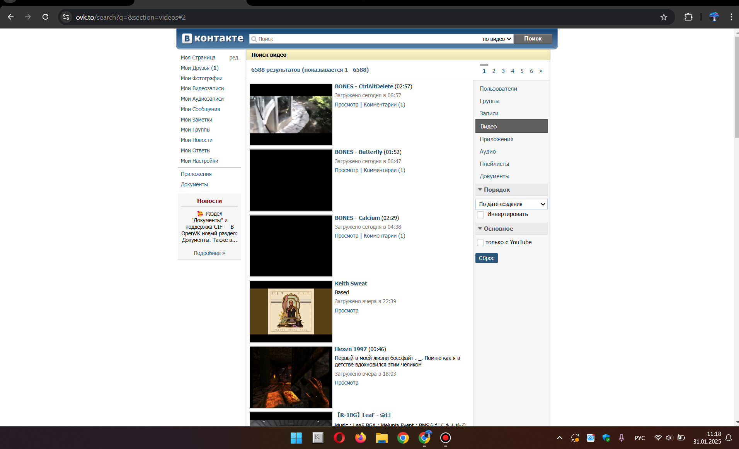Select the Видео search section
This screenshot has width=739, height=449.
click(511, 126)
